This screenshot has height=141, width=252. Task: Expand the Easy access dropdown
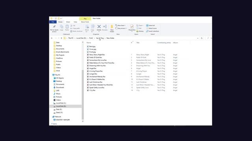click(126, 28)
